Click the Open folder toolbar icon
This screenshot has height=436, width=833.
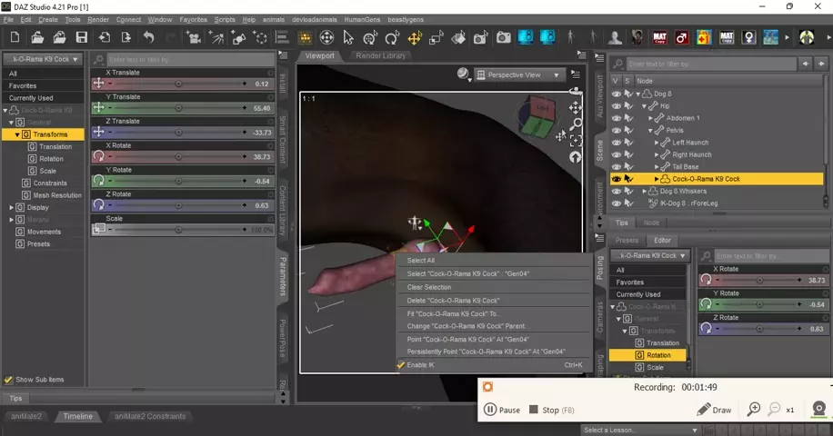[60, 38]
